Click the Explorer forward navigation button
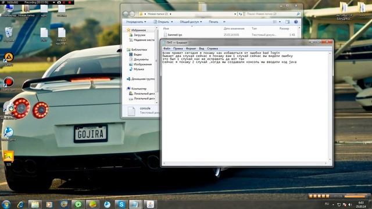Screen dimensions: 372x209 click(x=132, y=14)
